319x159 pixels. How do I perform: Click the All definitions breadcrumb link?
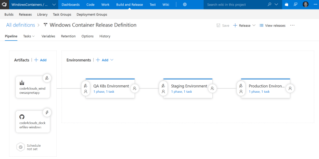20,25
